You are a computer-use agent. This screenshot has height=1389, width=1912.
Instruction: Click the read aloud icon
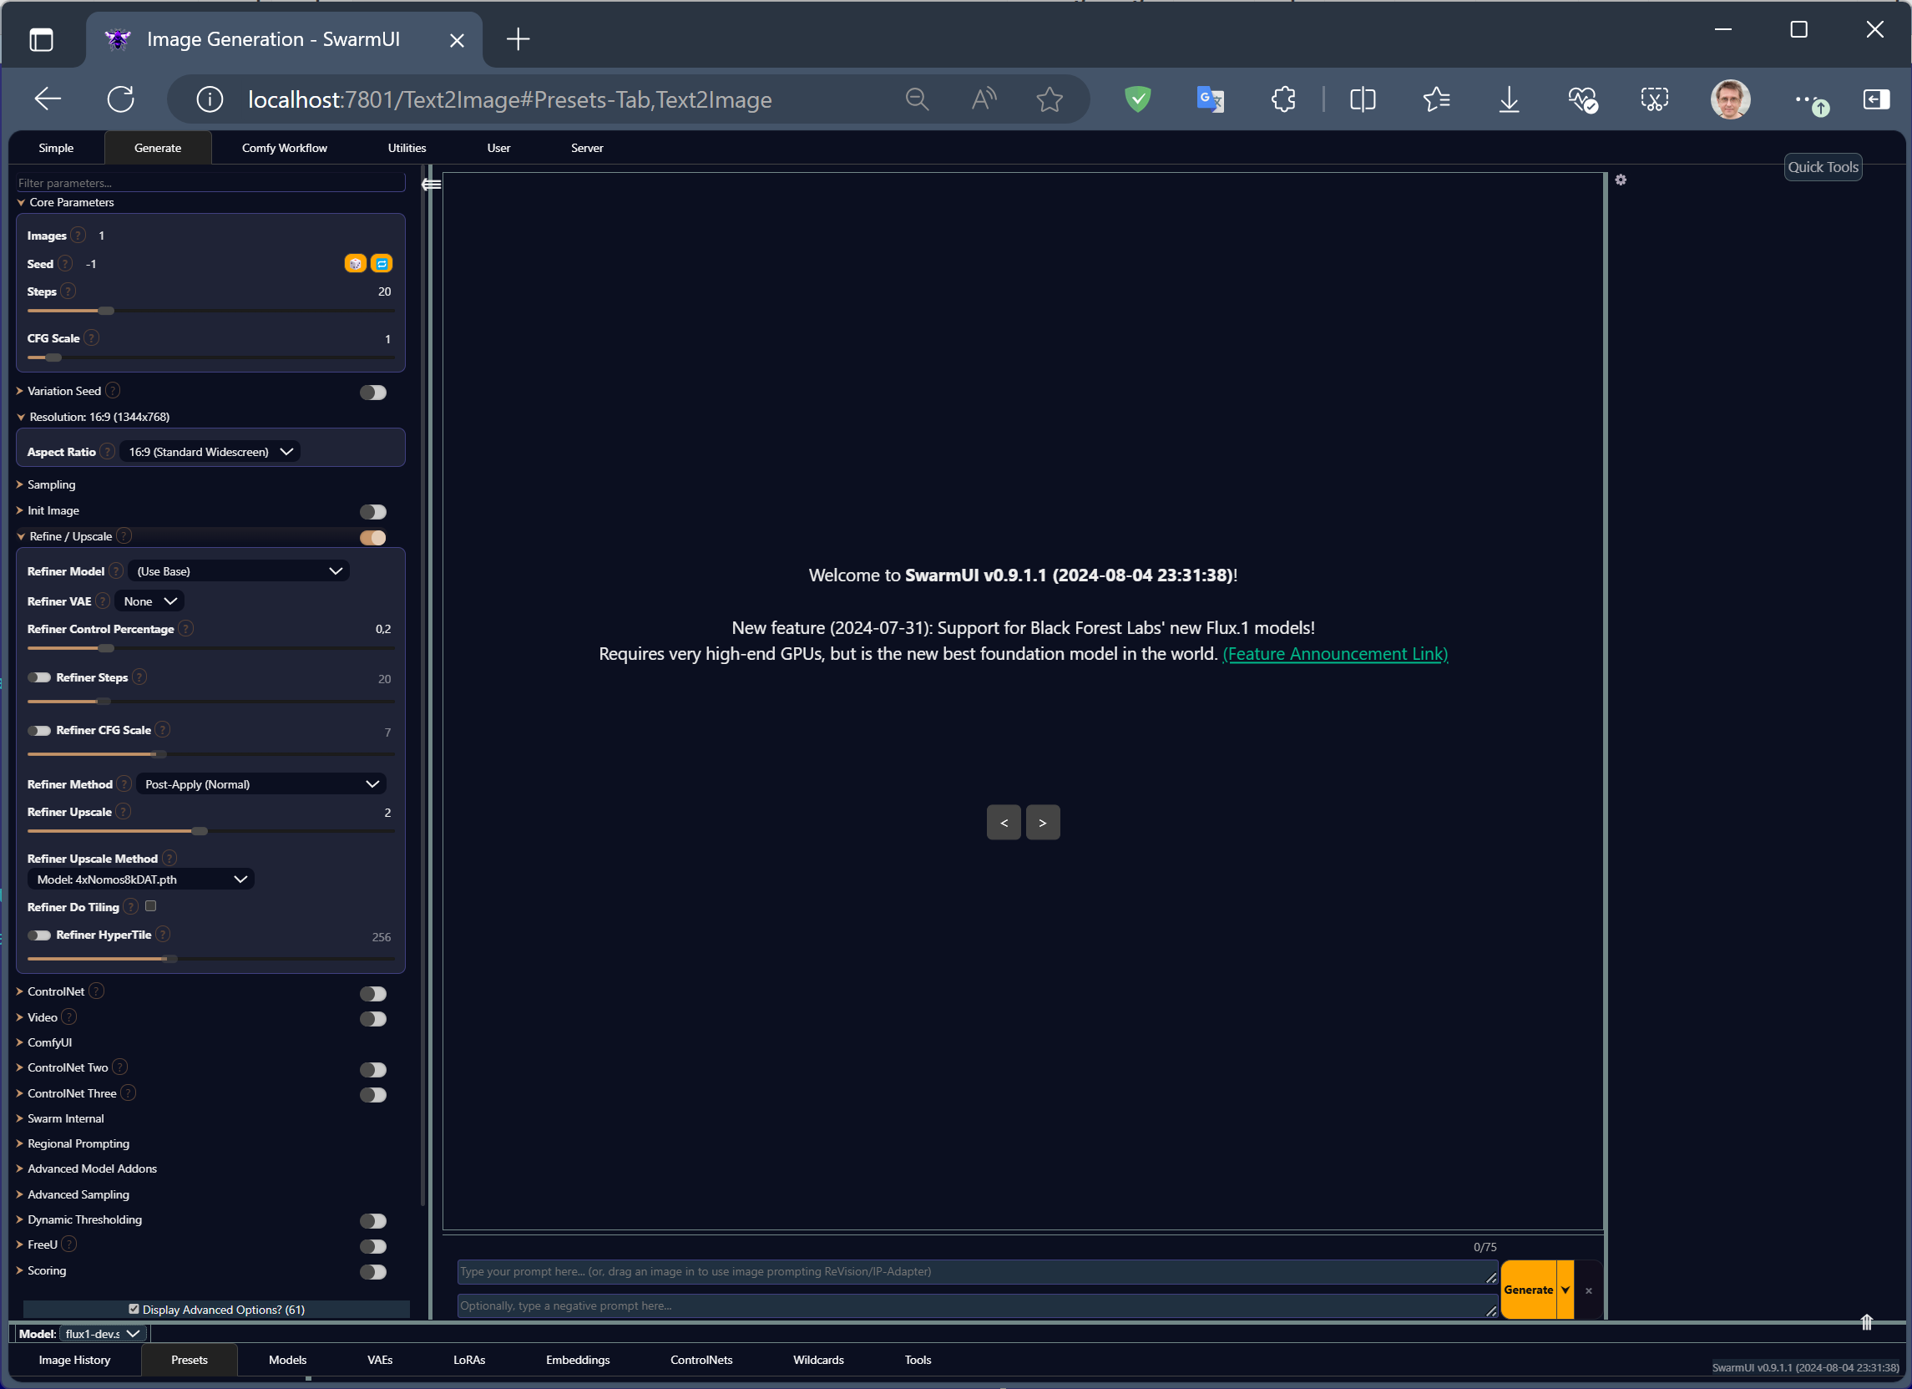984,99
